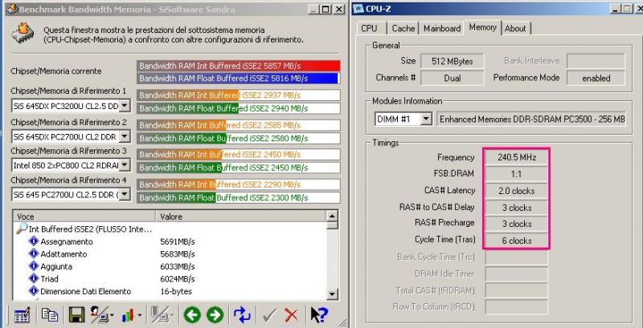Switch to the CPU tab in CPU-Z

click(369, 28)
